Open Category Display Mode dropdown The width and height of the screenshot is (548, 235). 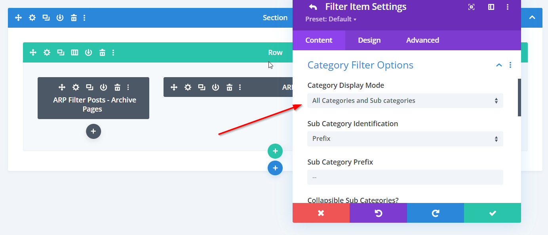pos(405,100)
